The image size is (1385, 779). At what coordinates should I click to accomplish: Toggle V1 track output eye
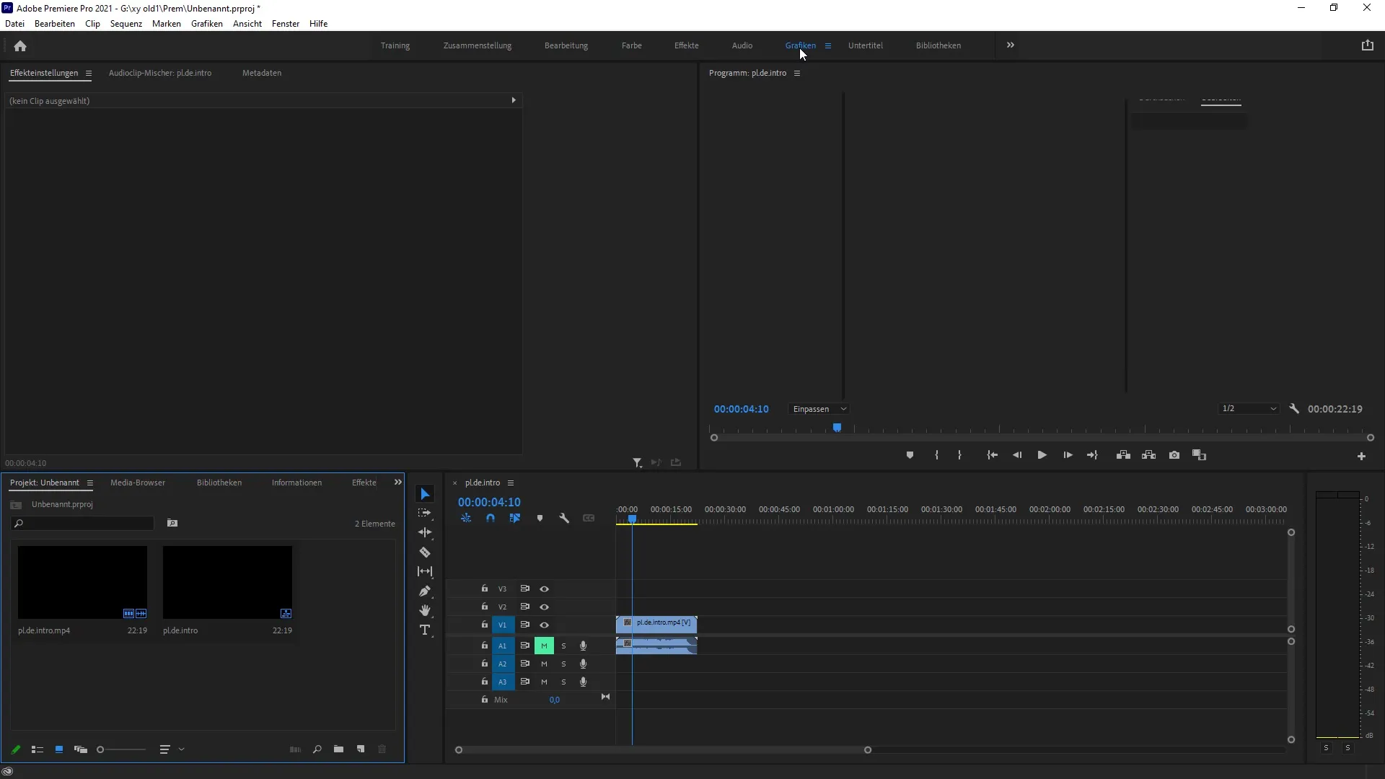(545, 625)
